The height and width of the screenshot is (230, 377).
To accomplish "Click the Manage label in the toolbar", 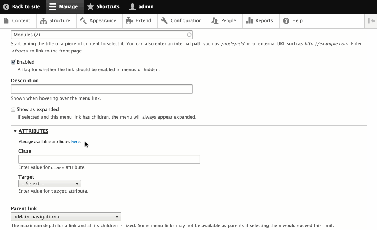I will click(68, 7).
